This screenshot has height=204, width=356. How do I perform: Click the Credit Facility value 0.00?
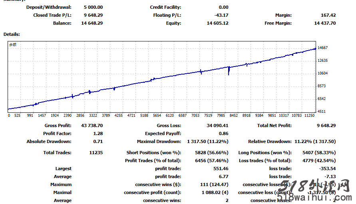(224, 7)
